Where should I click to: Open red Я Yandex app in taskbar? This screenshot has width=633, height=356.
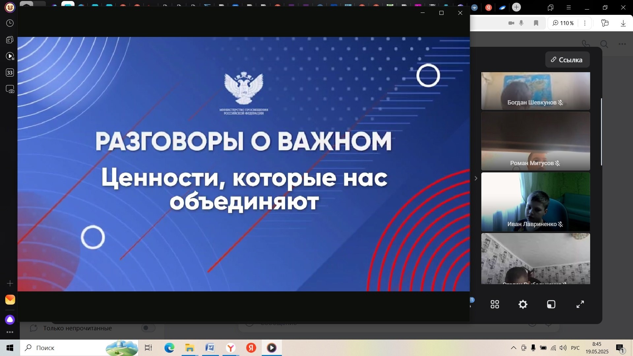point(251,348)
